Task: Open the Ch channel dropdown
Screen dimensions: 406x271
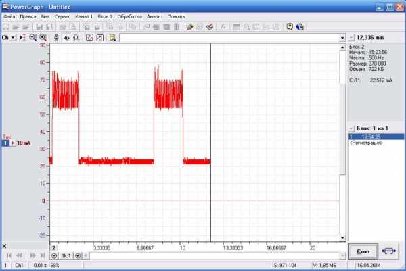Action: pos(8,38)
